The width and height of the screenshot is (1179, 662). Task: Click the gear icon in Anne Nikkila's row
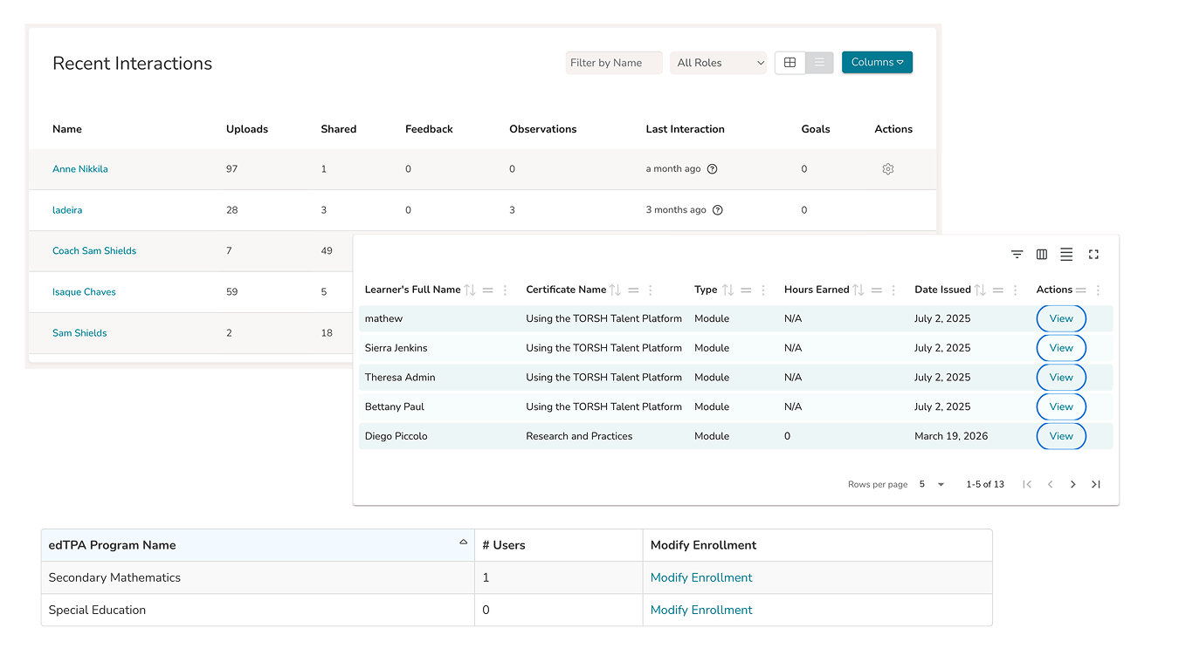tap(887, 169)
